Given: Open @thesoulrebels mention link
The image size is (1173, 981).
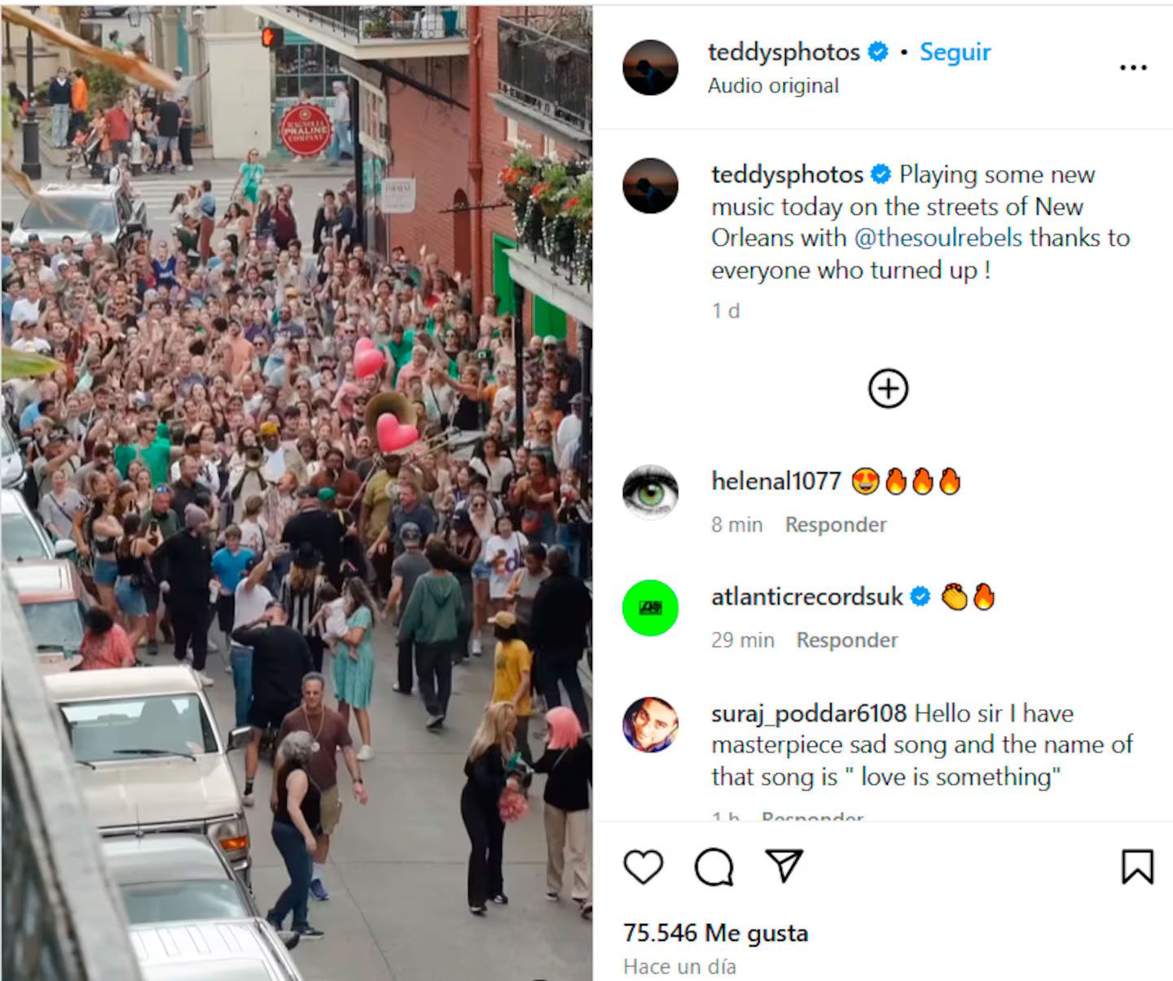Looking at the screenshot, I should pos(938,238).
